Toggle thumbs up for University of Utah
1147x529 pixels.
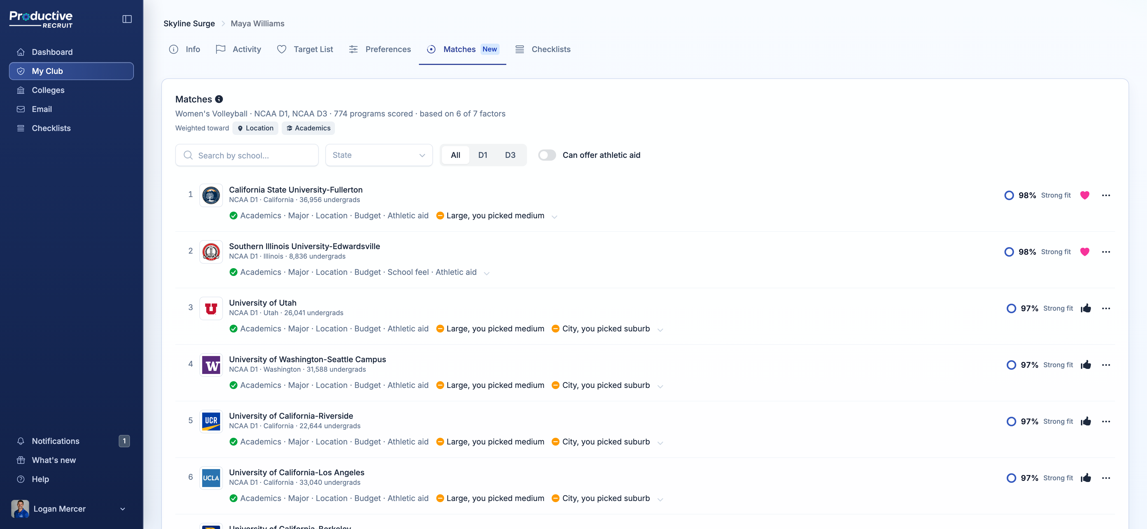[x=1086, y=308]
